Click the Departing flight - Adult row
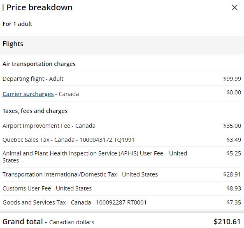This screenshot has height=228, width=244. pyautogui.click(x=122, y=79)
